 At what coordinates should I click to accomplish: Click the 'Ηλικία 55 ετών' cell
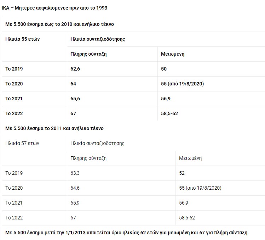23,39
